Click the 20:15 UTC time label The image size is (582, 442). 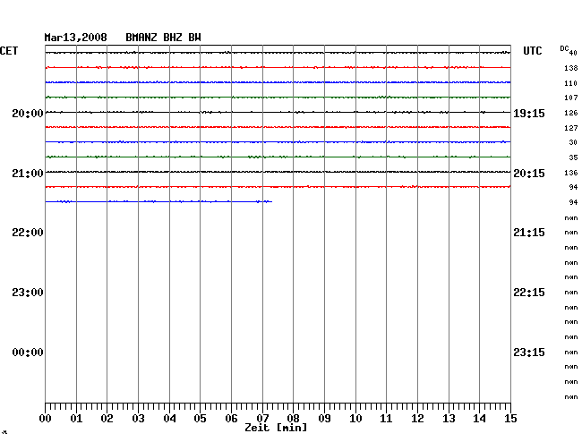coord(529,174)
